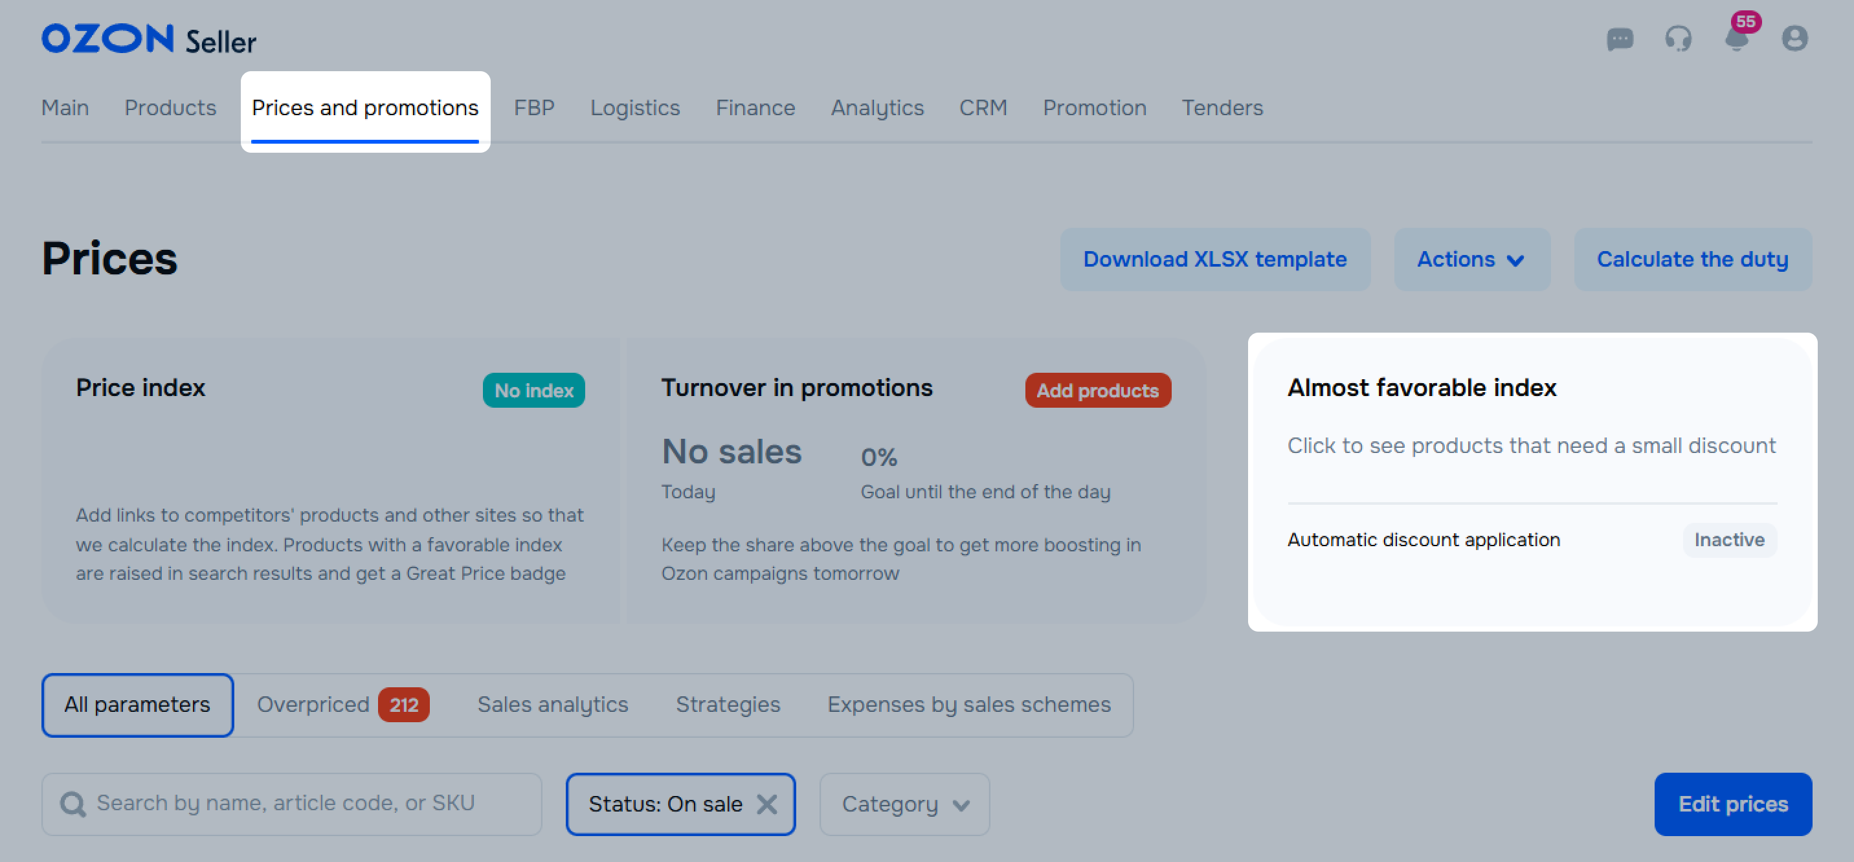1854x862 pixels.
Task: Click the 0% goal value
Action: (879, 457)
